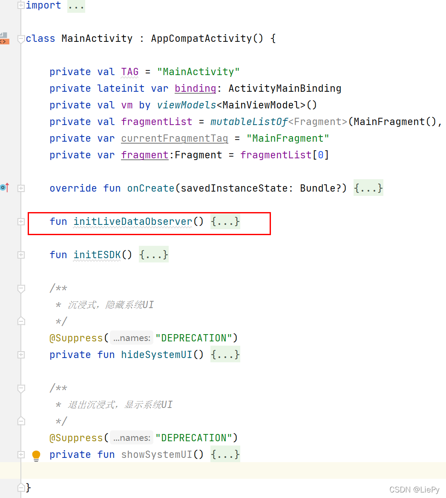
Task: Click the names: inlay hint above showSystemUI
Action: click(x=132, y=438)
